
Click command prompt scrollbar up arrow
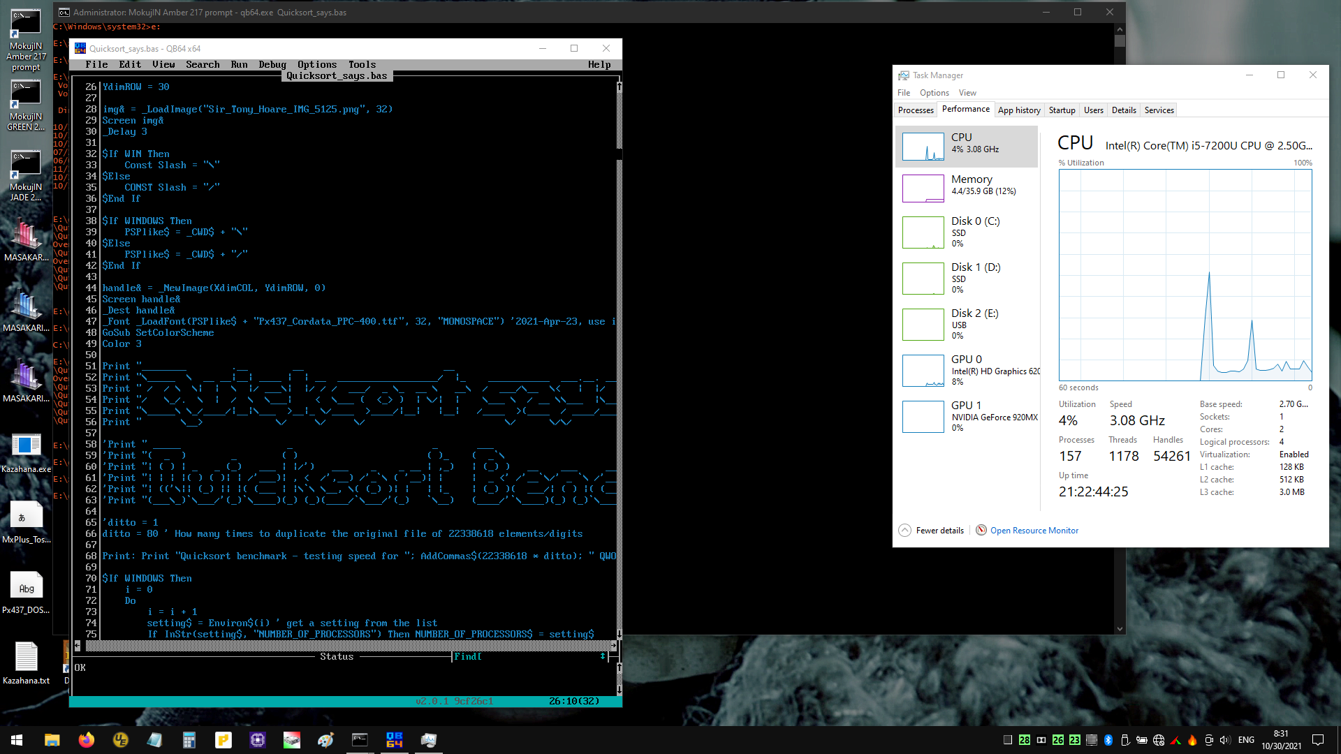pos(1120,29)
